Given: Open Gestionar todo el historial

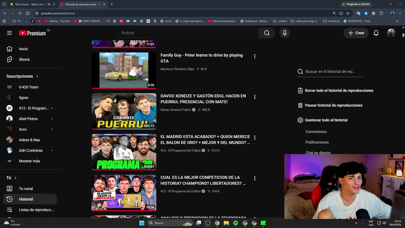Looking at the screenshot, I should pos(322,120).
